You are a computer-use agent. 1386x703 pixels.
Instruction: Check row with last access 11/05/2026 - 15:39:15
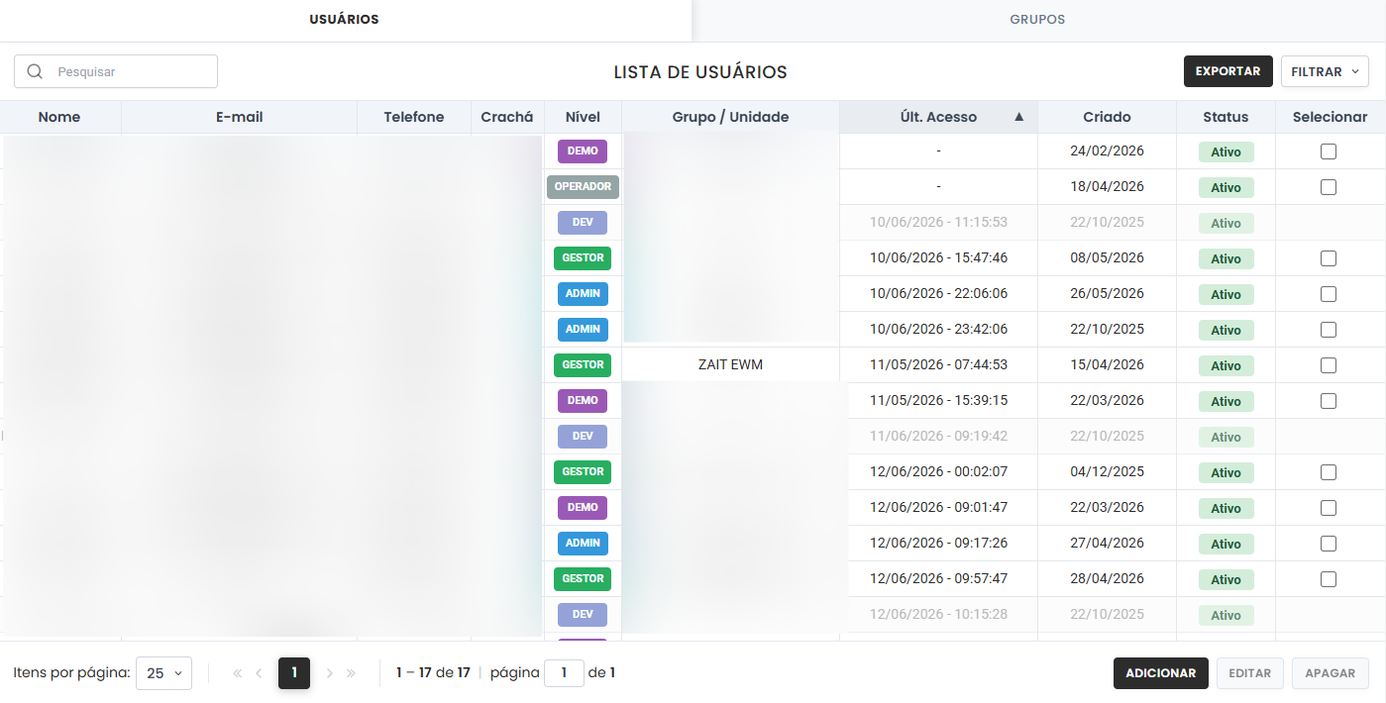(x=1329, y=401)
